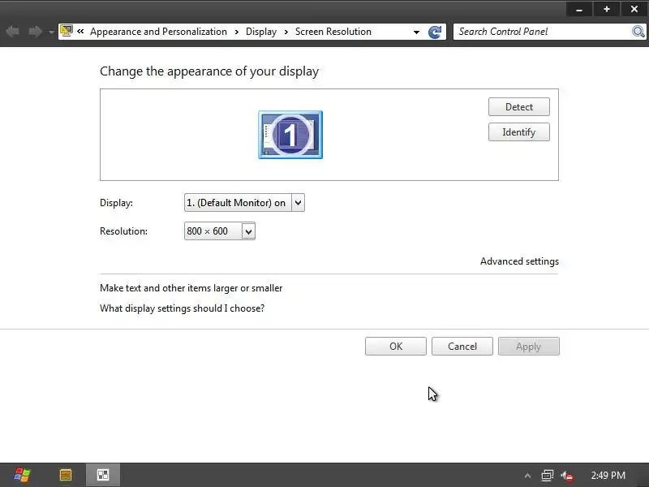Open What display settings should I choose link
Viewport: 649px width, 487px height.
[182, 308]
